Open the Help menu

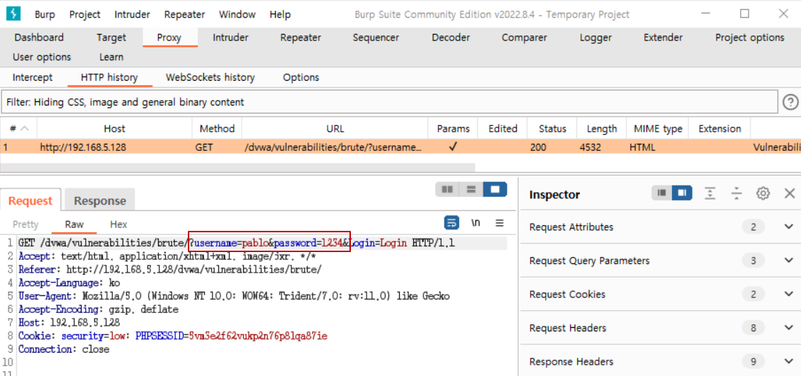(x=280, y=15)
